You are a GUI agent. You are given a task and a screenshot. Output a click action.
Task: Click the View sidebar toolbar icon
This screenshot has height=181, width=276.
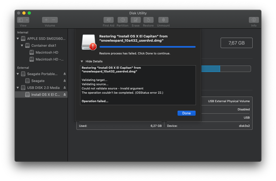(21, 20)
